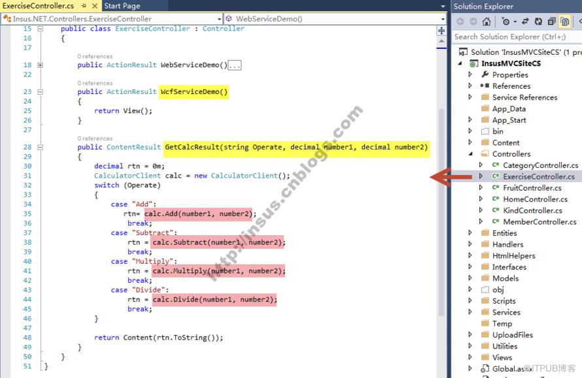This screenshot has height=378, width=582.
Task: Collapse the GetCalcResult method outline
Action: (x=40, y=147)
